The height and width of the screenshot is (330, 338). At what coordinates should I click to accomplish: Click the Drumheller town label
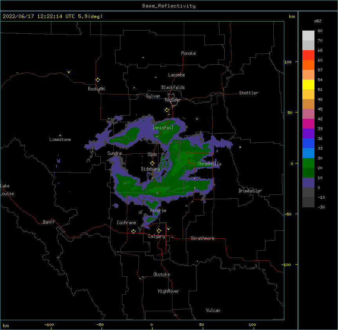coord(250,191)
